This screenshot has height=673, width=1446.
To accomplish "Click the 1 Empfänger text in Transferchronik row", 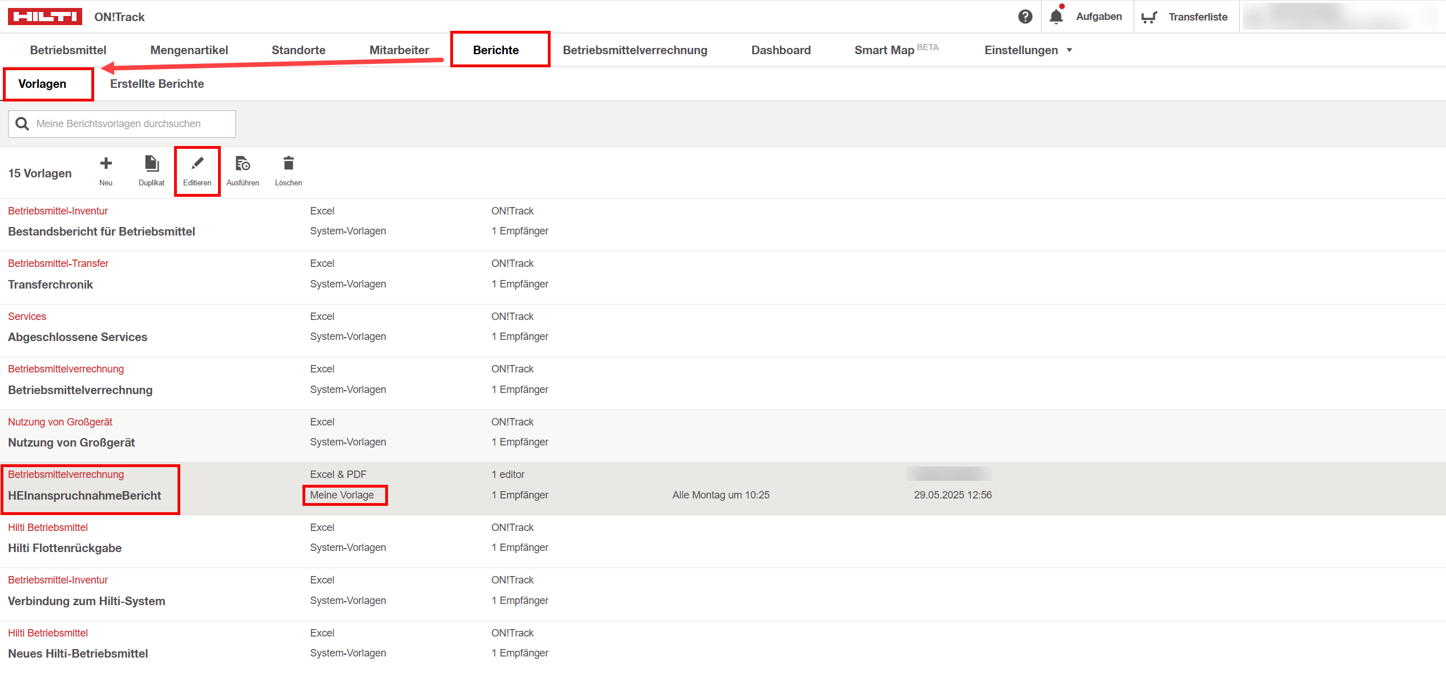I will [520, 284].
